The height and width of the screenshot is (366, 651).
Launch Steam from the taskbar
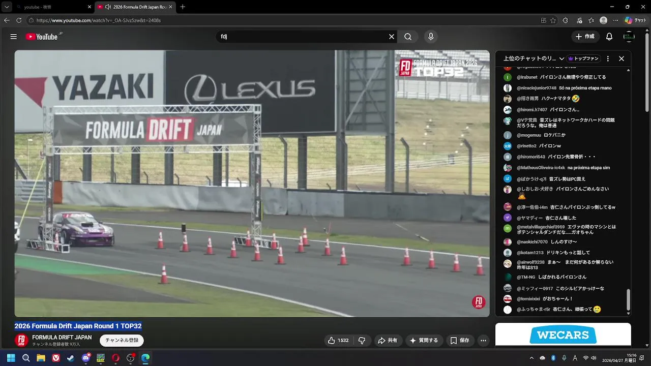point(71,358)
